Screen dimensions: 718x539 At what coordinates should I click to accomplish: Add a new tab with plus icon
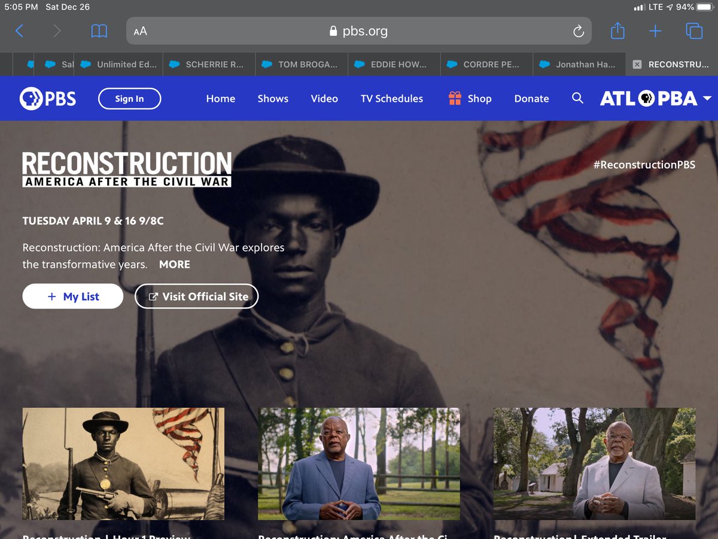655,31
